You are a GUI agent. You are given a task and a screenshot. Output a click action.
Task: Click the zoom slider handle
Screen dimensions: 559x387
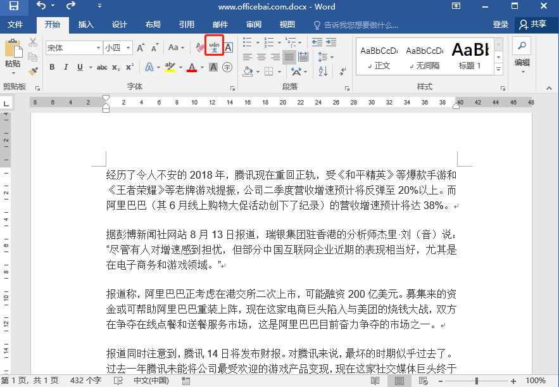477,381
